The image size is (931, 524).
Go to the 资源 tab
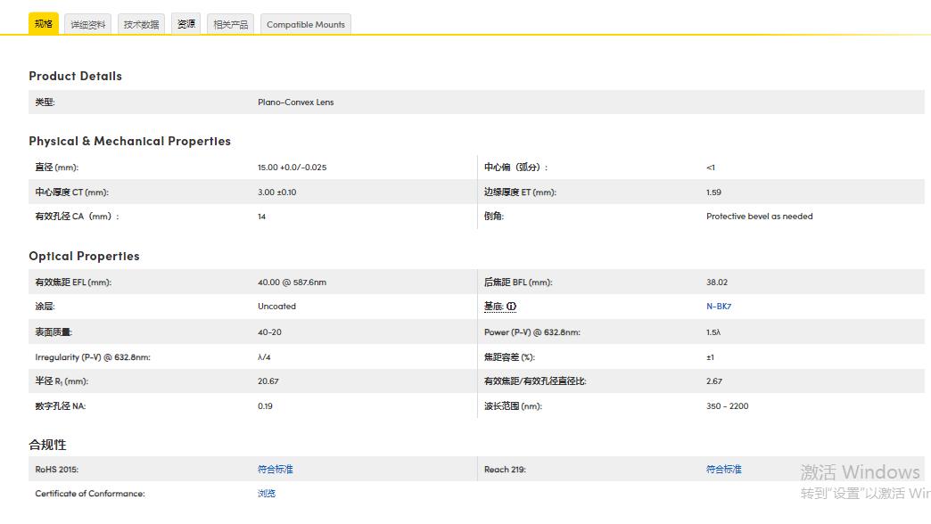click(186, 25)
